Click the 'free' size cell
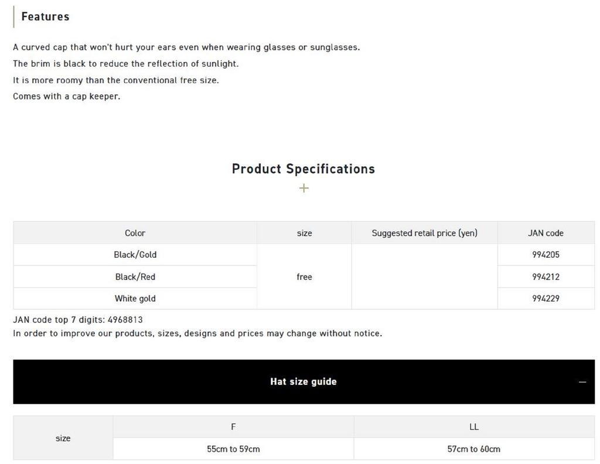 click(x=304, y=277)
